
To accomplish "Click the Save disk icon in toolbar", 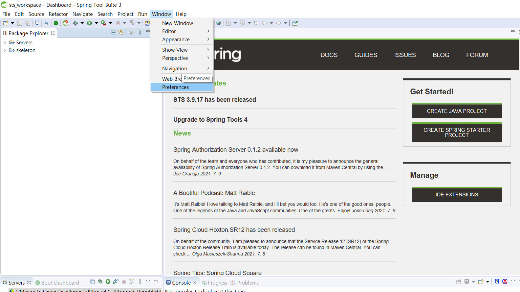I will click(20, 23).
